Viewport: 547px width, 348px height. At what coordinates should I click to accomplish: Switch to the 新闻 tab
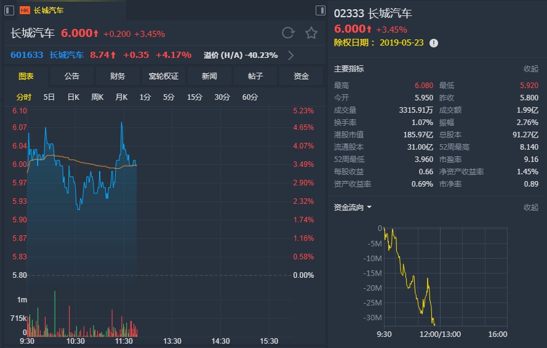click(x=209, y=76)
